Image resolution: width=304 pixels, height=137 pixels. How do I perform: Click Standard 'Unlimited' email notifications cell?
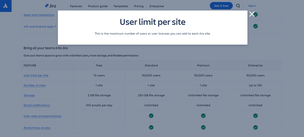click(151, 105)
